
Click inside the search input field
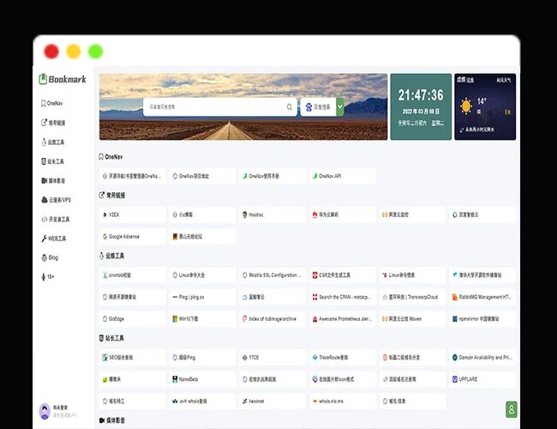[x=215, y=106]
